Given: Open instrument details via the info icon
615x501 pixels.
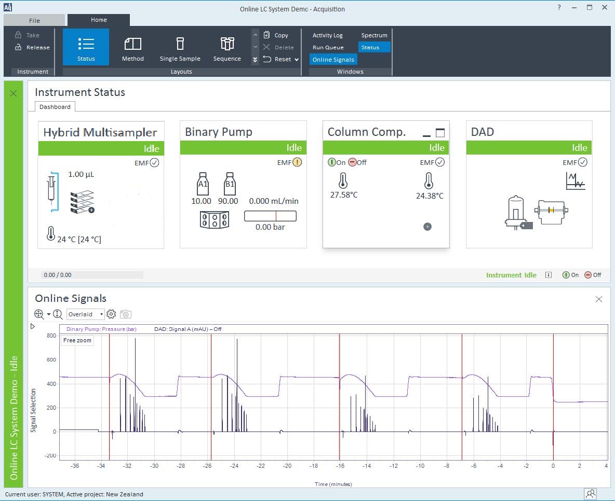Looking at the screenshot, I should pos(549,275).
